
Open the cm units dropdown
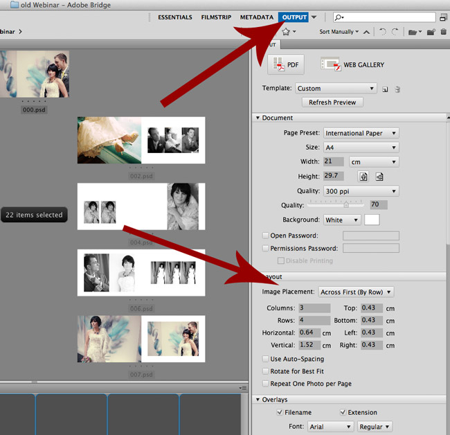pos(374,162)
